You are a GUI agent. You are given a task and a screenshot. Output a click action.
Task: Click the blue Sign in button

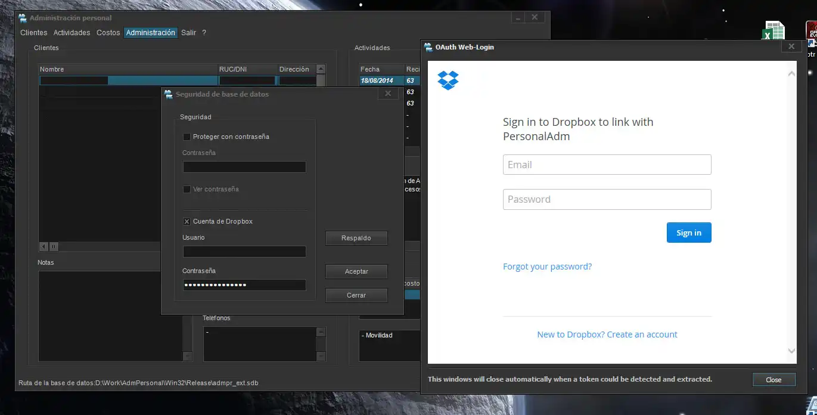click(x=689, y=233)
